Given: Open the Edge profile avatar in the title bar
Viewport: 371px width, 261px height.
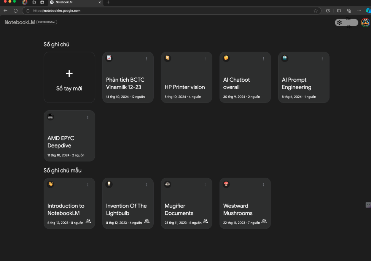Looking at the screenshot, I should point(25,2).
